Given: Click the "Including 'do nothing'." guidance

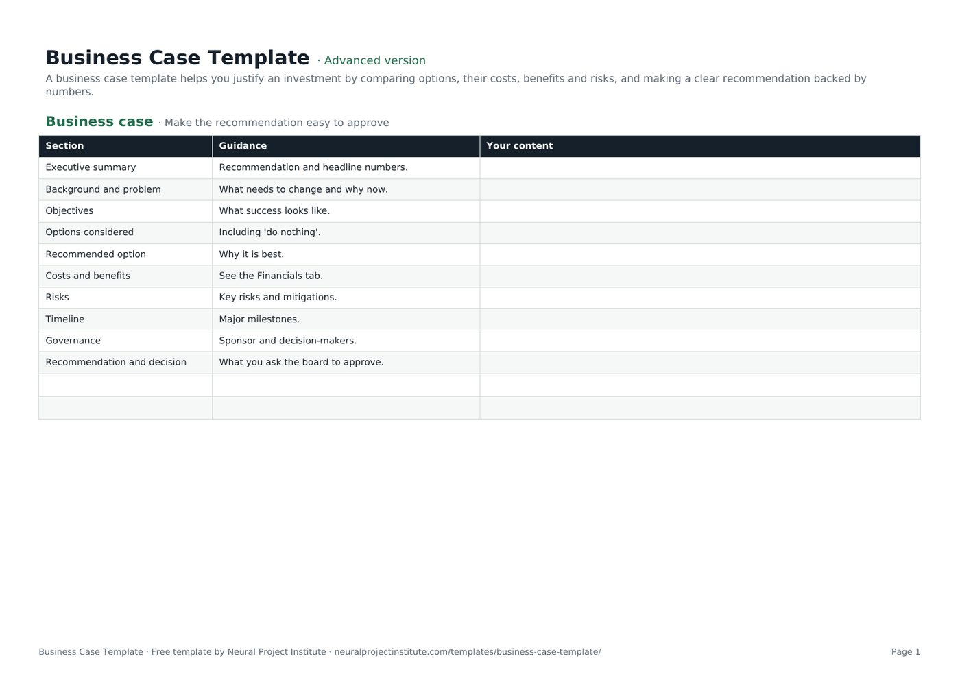Looking at the screenshot, I should point(346,232).
